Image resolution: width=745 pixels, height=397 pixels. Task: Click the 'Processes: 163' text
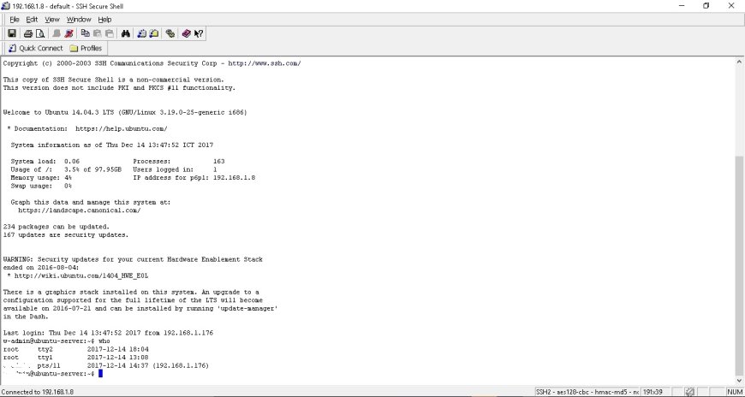pos(179,162)
